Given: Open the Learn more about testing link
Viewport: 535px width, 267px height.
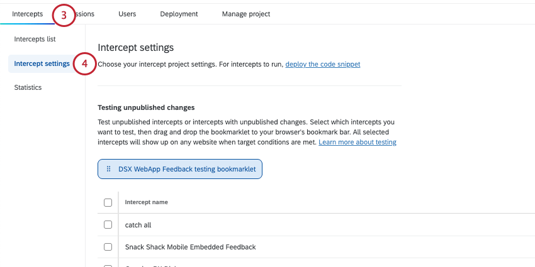Looking at the screenshot, I should click(x=357, y=143).
